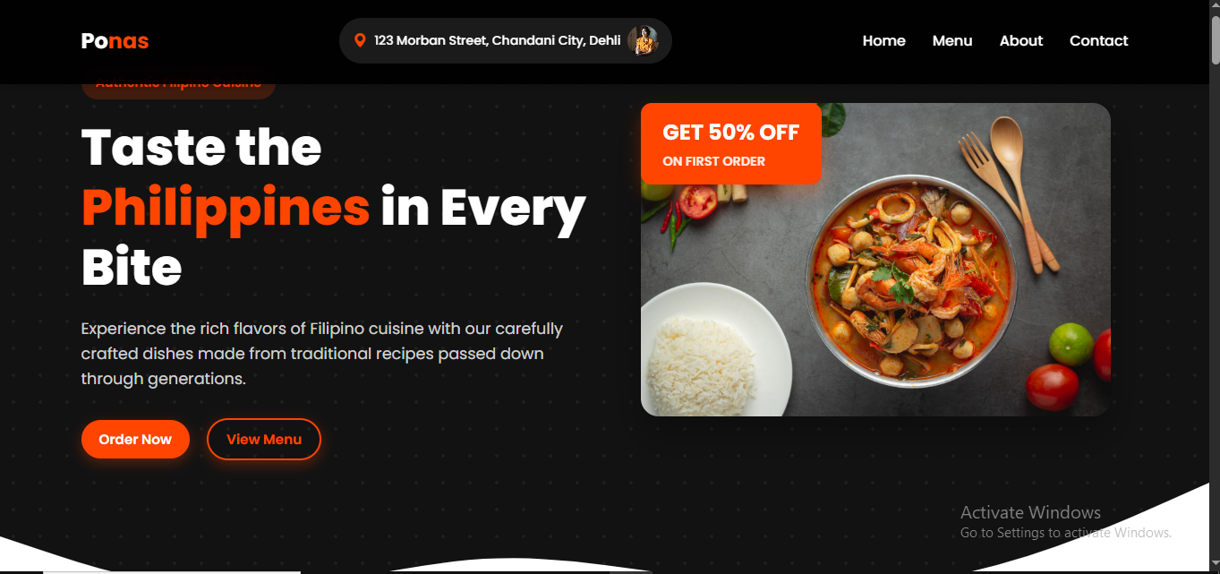Open the round profile avatar in header
The image size is (1220, 574).
coord(643,40)
